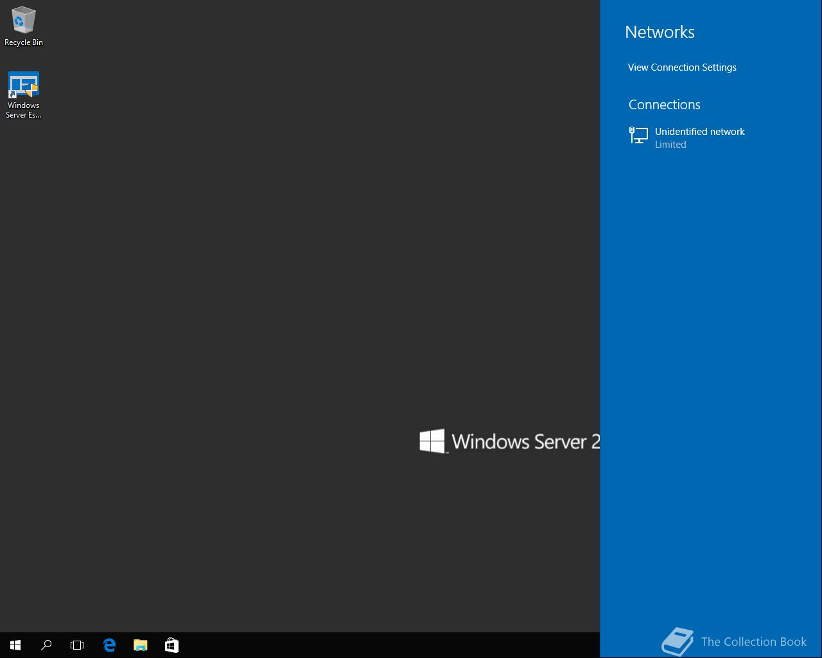Launch Microsoft Edge from the taskbar
Screen dimensions: 822x658
pyautogui.click(x=109, y=645)
